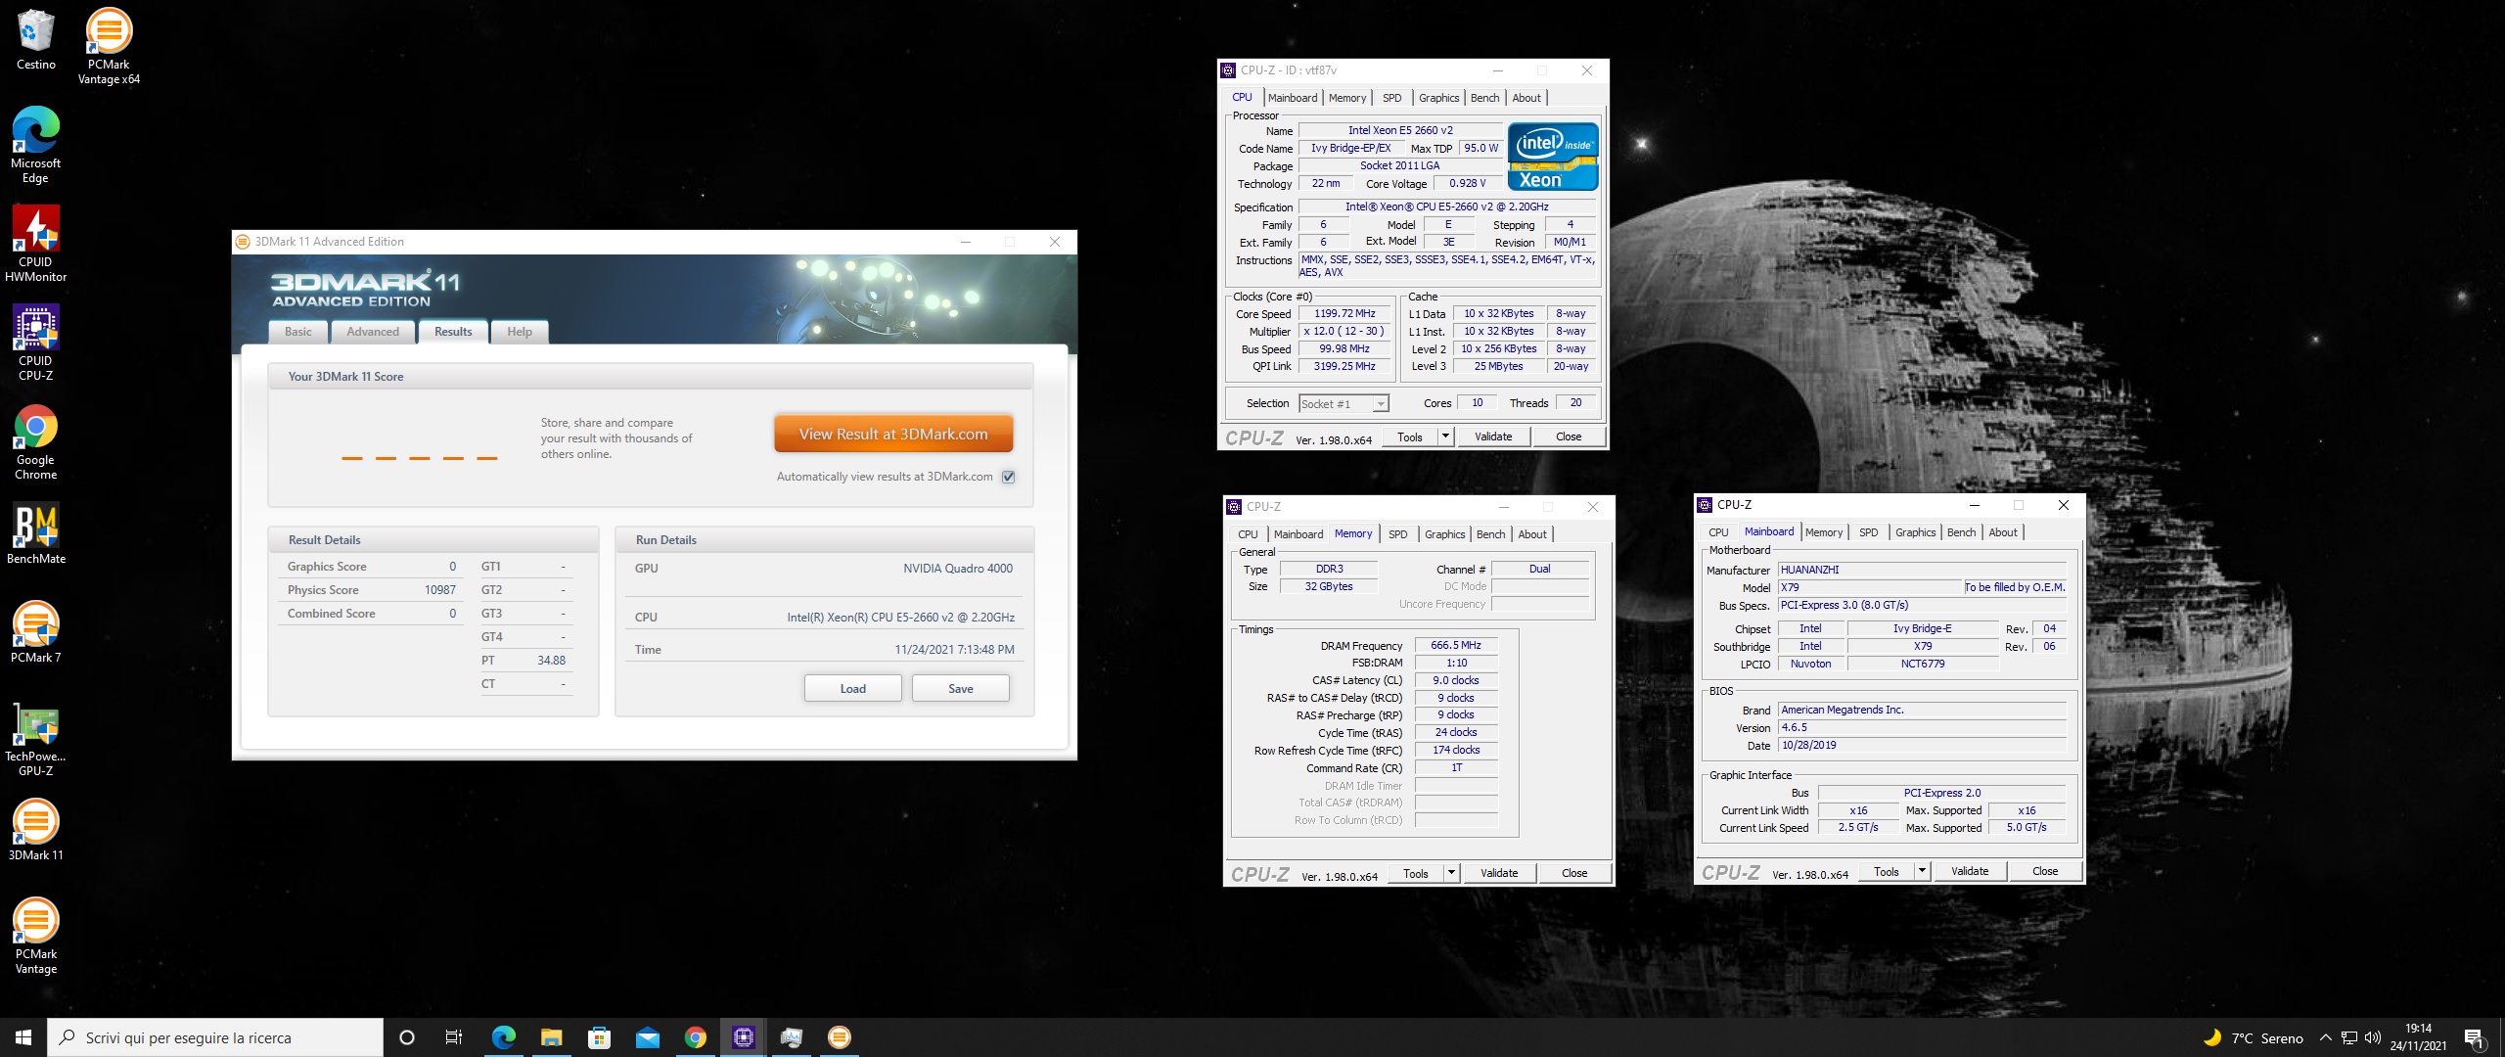Open the Windows Start menu
Screen dimensions: 2505x1057
coord(23,1037)
